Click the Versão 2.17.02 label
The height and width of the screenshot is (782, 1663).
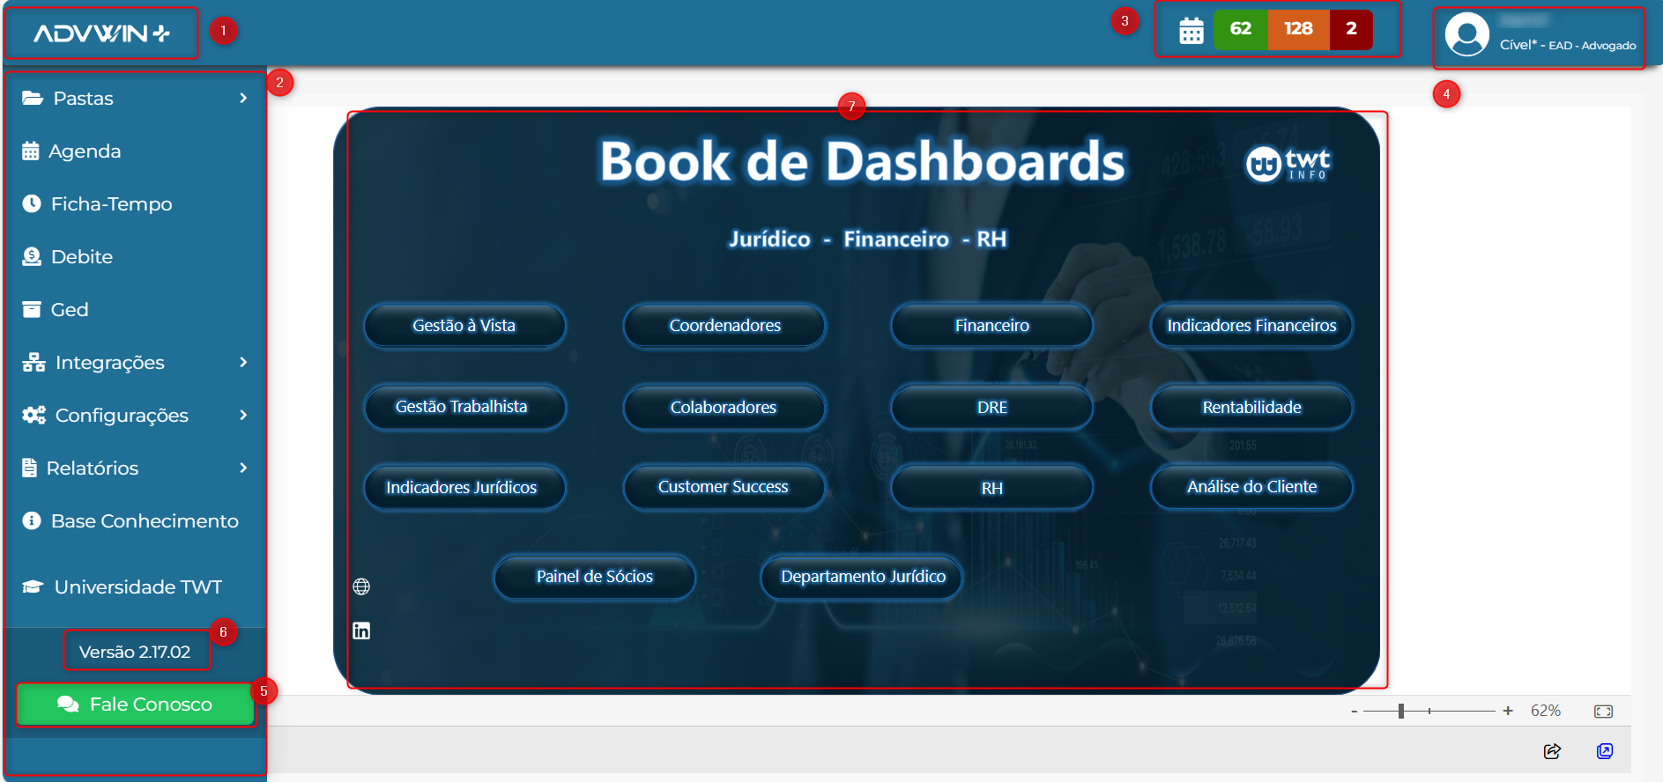pos(135,652)
